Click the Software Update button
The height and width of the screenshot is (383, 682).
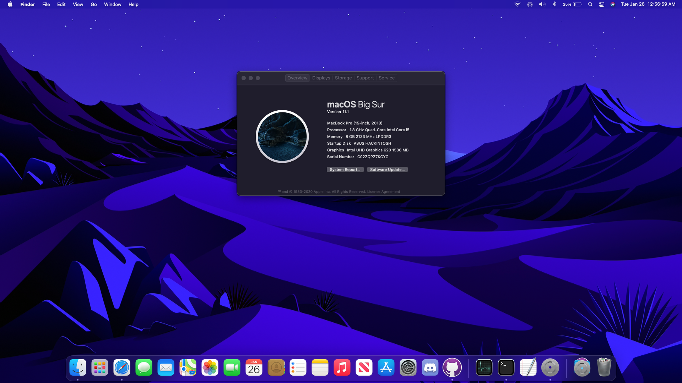tap(387, 170)
